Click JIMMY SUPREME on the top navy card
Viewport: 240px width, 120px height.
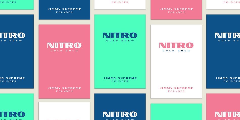click(64, 9)
